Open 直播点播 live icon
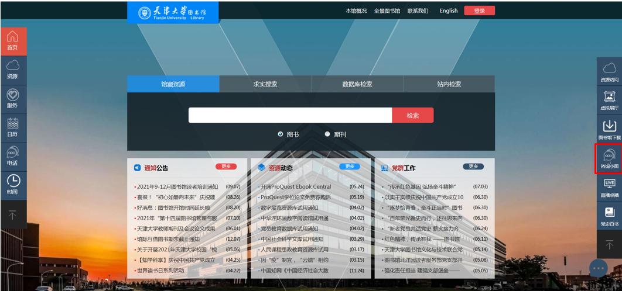This screenshot has width=622, height=291. point(609,187)
